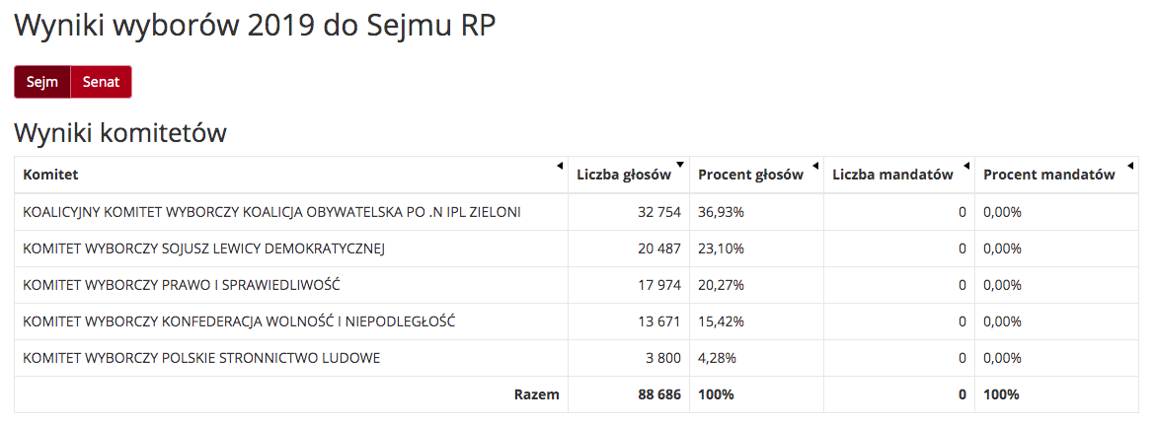
Task: Click the Konfederacja Wolność i Niepodległość name
Action: (239, 321)
